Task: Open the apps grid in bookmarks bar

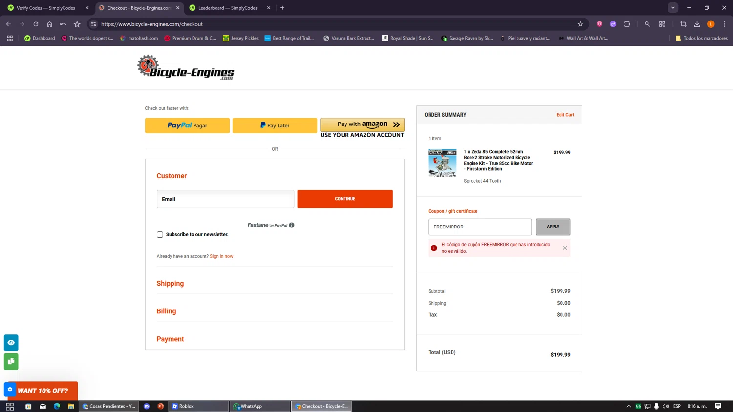Action: (10, 38)
